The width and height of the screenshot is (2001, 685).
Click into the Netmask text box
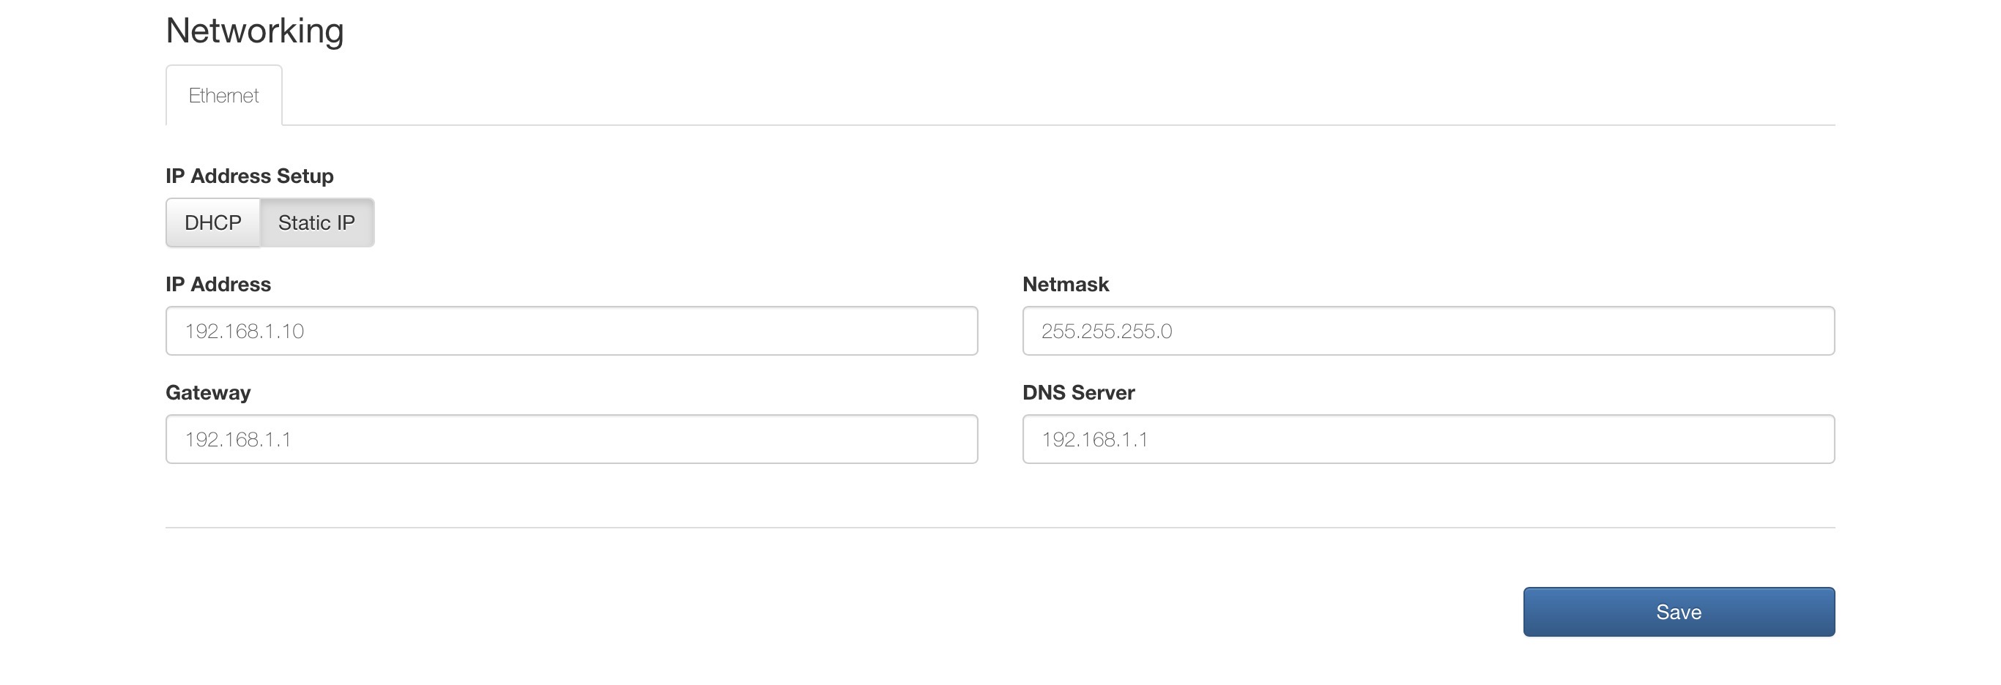pos(1428,332)
